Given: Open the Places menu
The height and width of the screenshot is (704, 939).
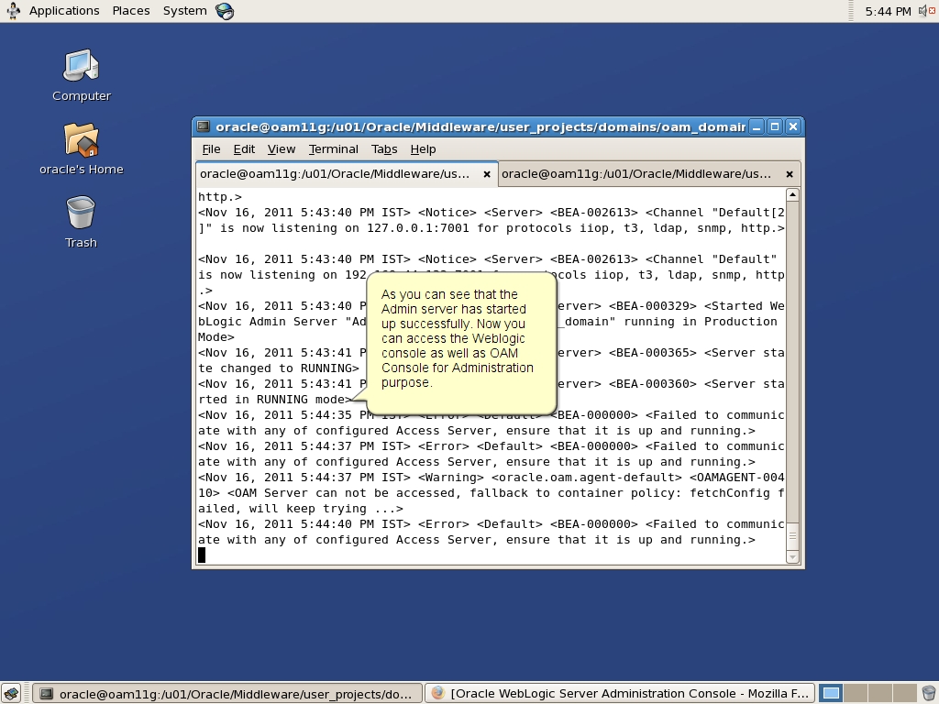Looking at the screenshot, I should pos(130,10).
